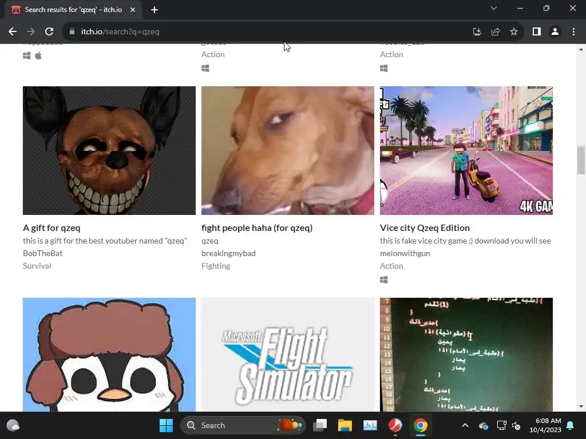Click the address bar URL field

pos(269,32)
